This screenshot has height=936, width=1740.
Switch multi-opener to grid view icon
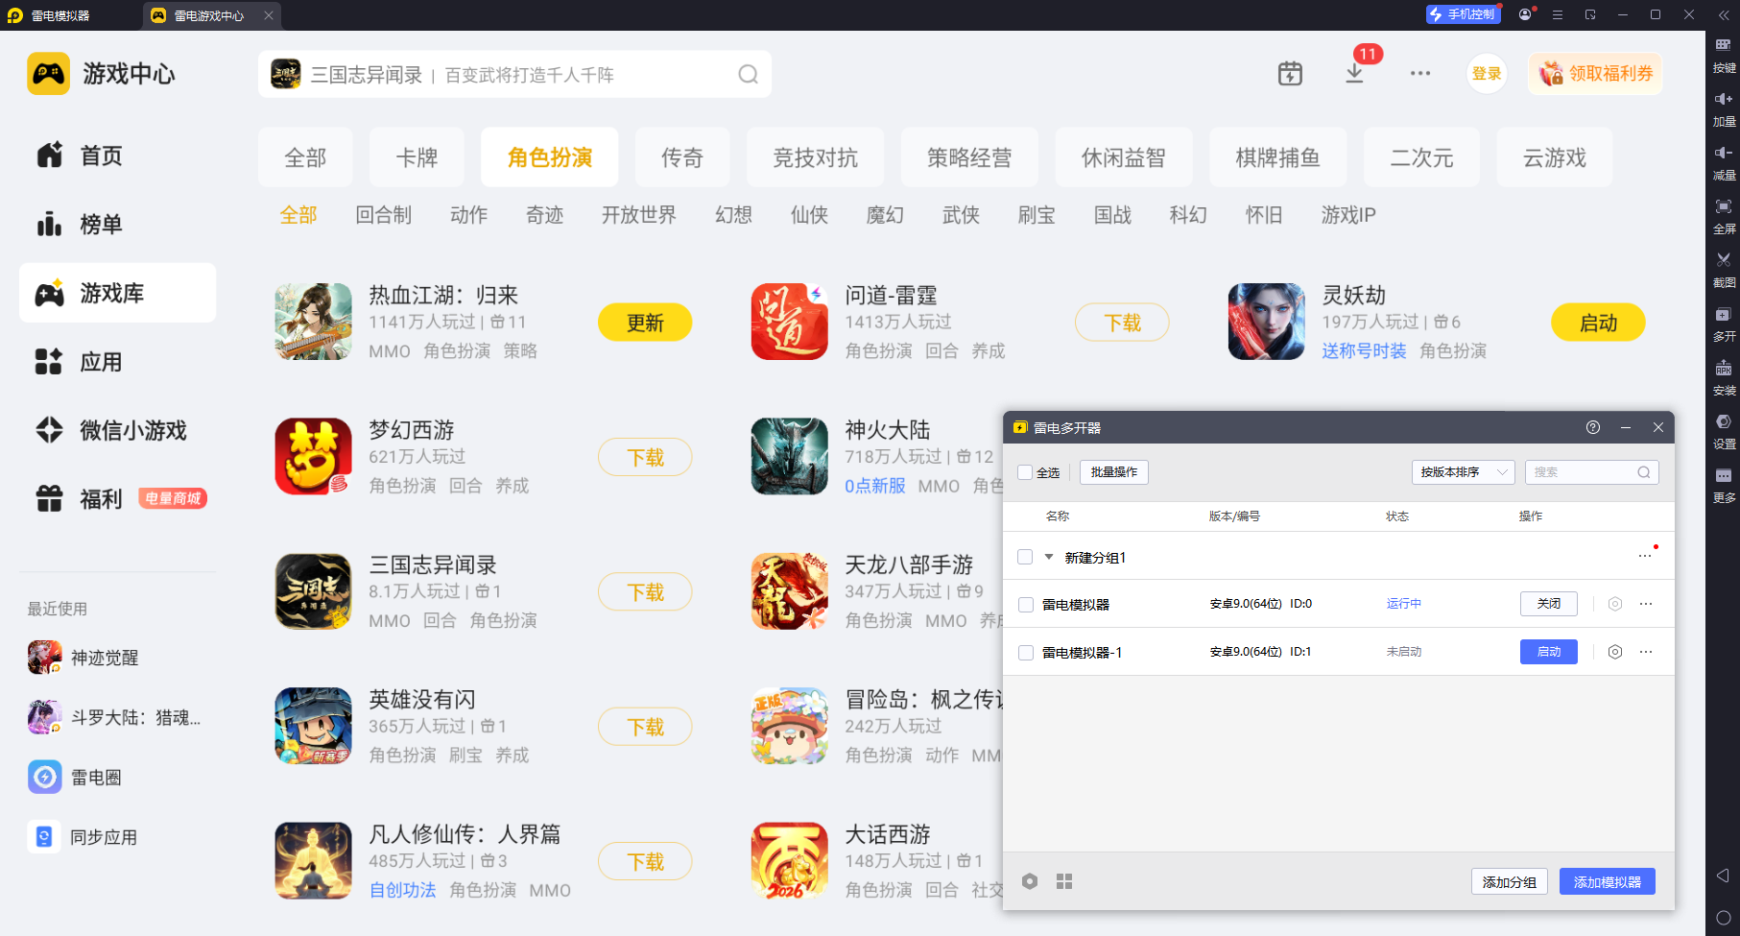point(1064,881)
